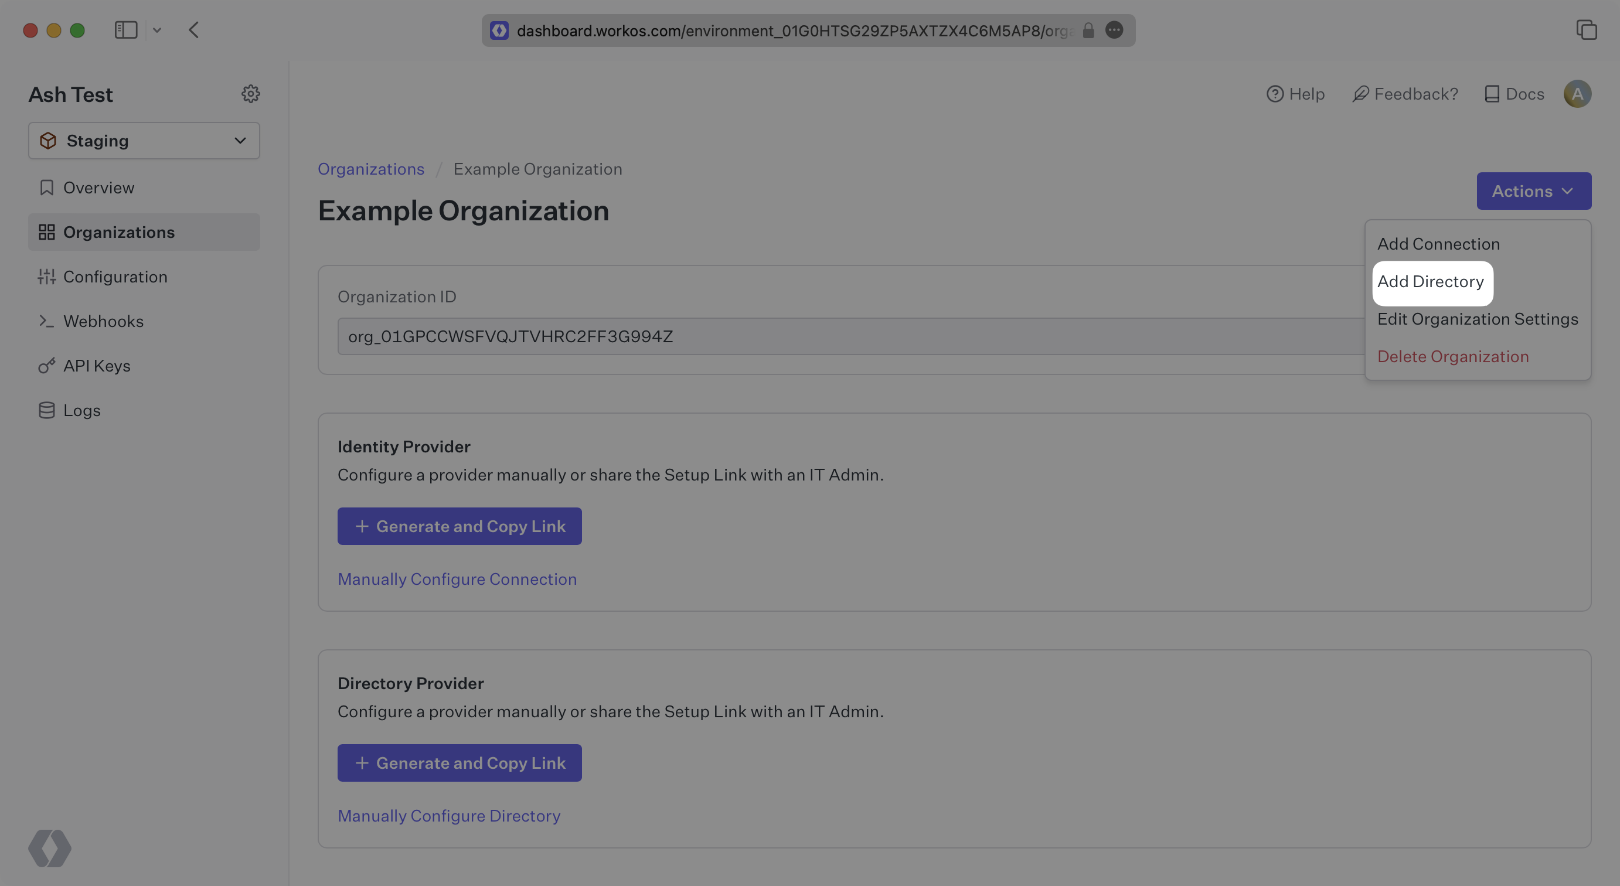Click the settings gear beside Ash Test
1620x886 pixels.
[250, 94]
